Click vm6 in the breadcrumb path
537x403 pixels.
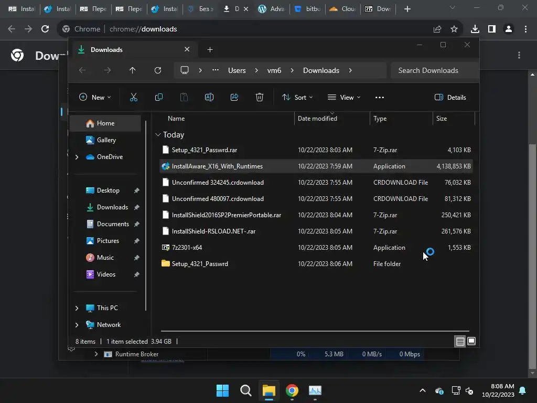point(274,70)
